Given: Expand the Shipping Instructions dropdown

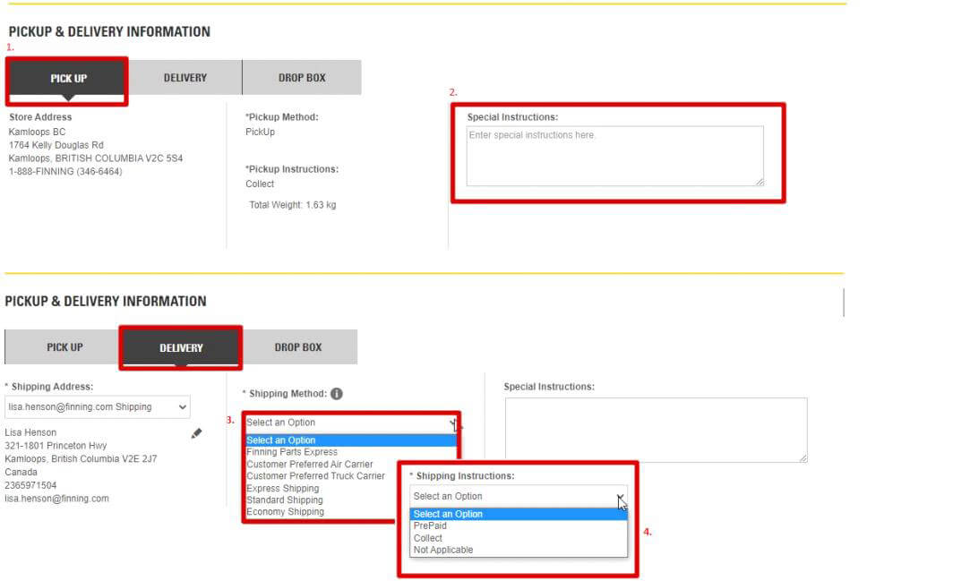Looking at the screenshot, I should pyautogui.click(x=518, y=496).
